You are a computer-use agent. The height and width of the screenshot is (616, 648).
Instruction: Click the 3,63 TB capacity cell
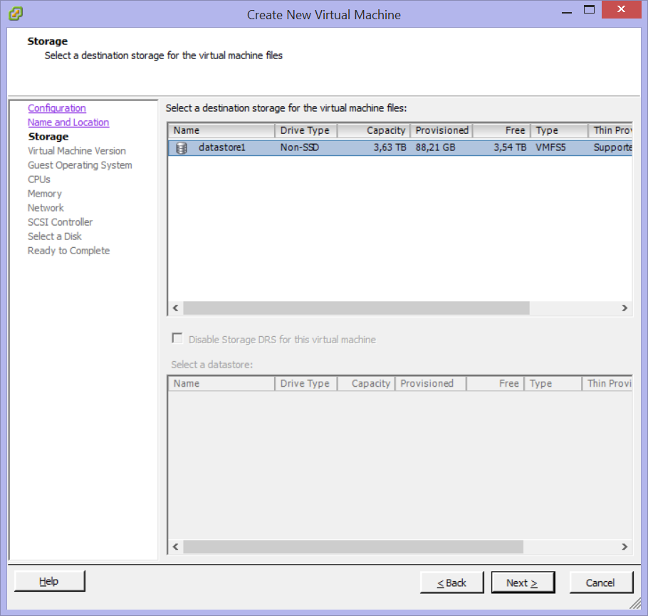390,147
